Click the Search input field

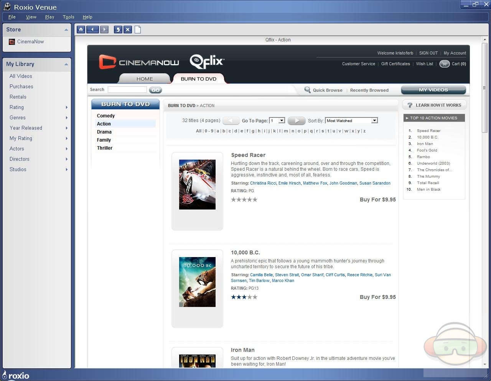(x=127, y=90)
